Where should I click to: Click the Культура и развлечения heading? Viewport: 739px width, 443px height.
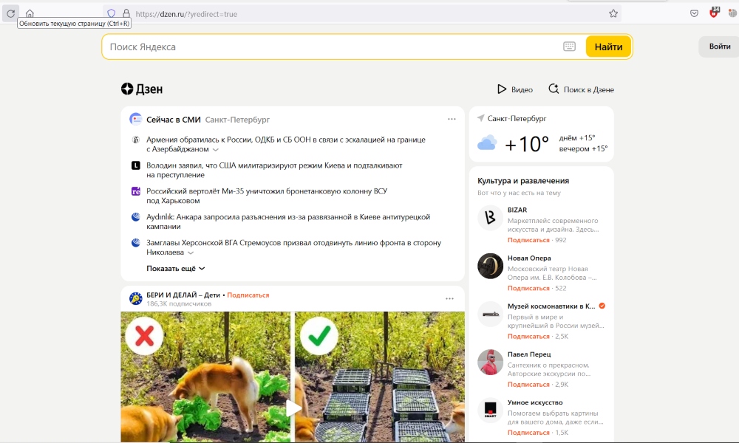pyautogui.click(x=523, y=181)
